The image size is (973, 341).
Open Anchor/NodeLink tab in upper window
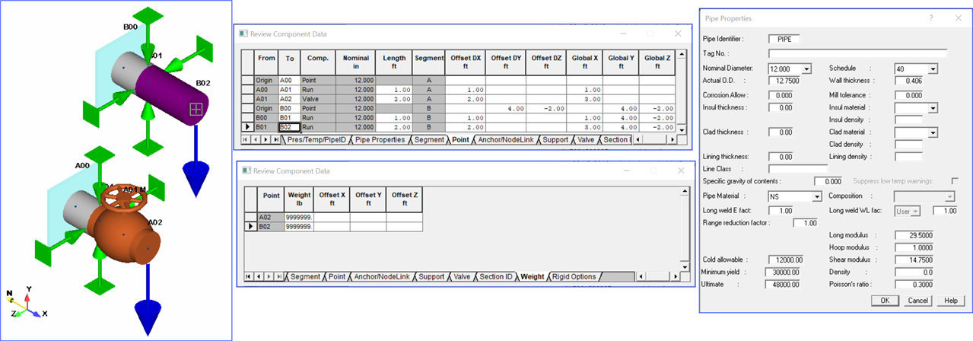(504, 140)
